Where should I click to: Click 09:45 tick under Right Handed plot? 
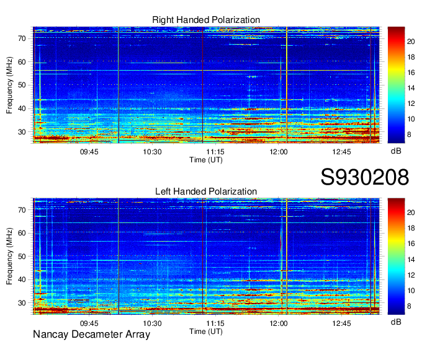click(x=89, y=152)
